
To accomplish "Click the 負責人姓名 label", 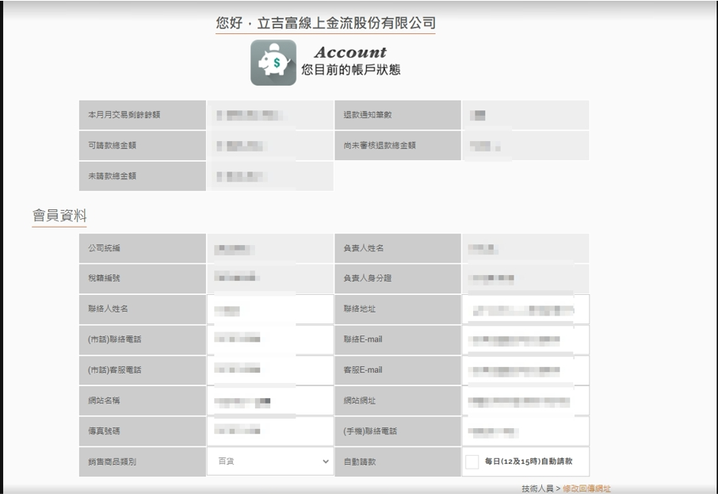I will click(364, 248).
